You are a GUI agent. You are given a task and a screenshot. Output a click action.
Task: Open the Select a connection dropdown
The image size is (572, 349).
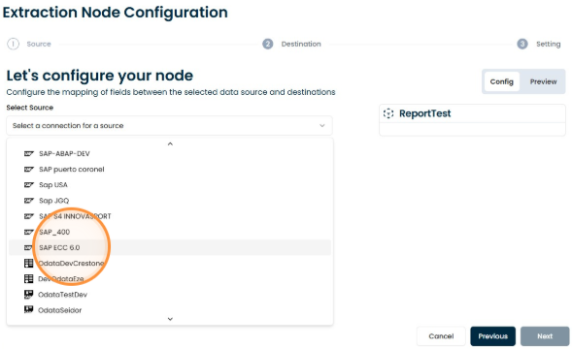169,126
